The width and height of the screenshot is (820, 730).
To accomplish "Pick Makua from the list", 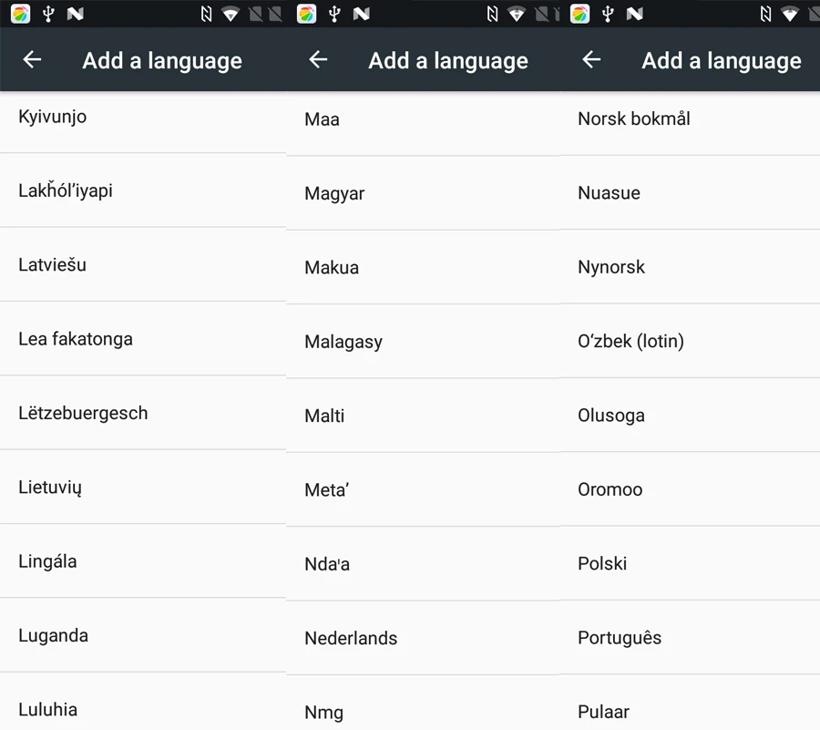I will pyautogui.click(x=423, y=267).
